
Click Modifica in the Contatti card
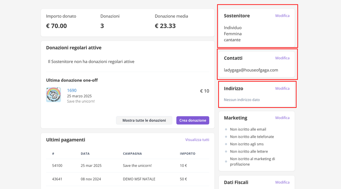[x=282, y=58]
